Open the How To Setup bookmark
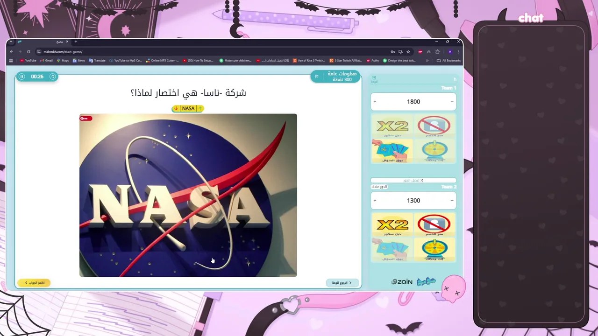 [x=198, y=61]
